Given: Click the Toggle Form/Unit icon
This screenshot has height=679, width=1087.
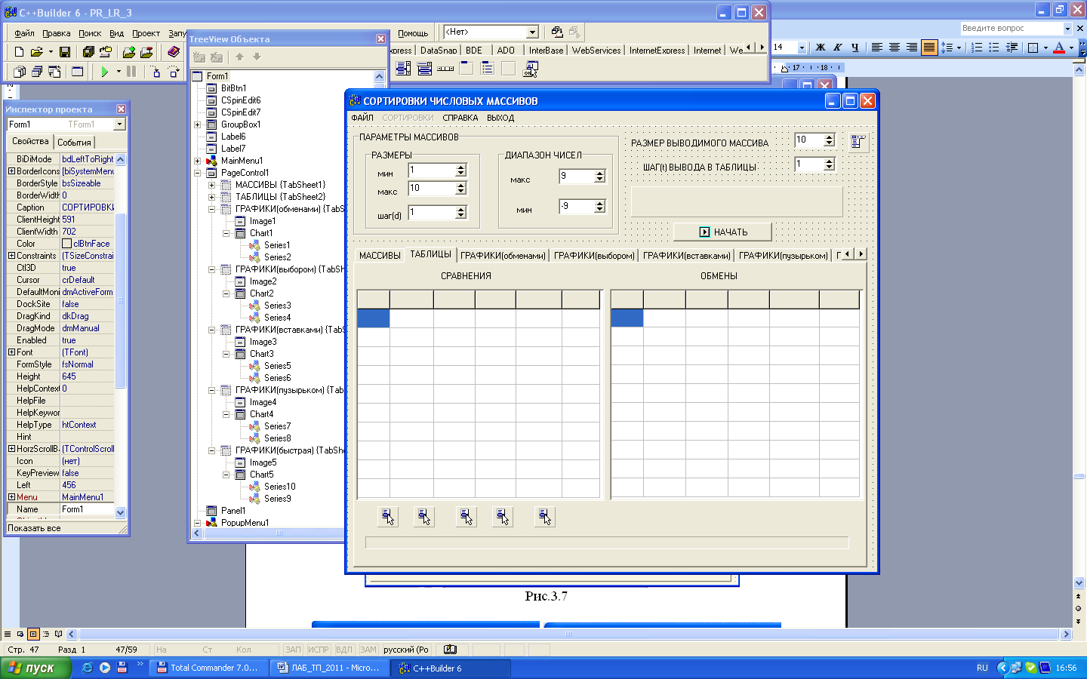Looking at the screenshot, I should (x=54, y=72).
